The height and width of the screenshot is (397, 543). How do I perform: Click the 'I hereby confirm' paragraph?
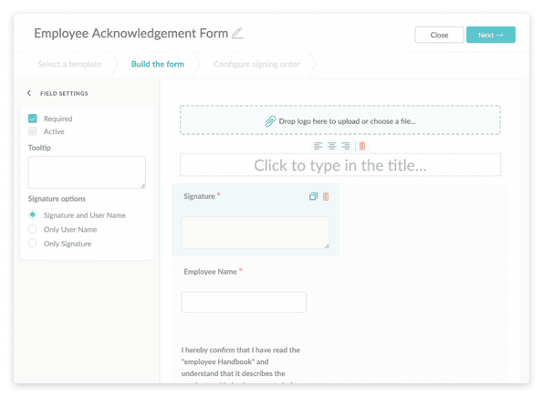(x=240, y=364)
